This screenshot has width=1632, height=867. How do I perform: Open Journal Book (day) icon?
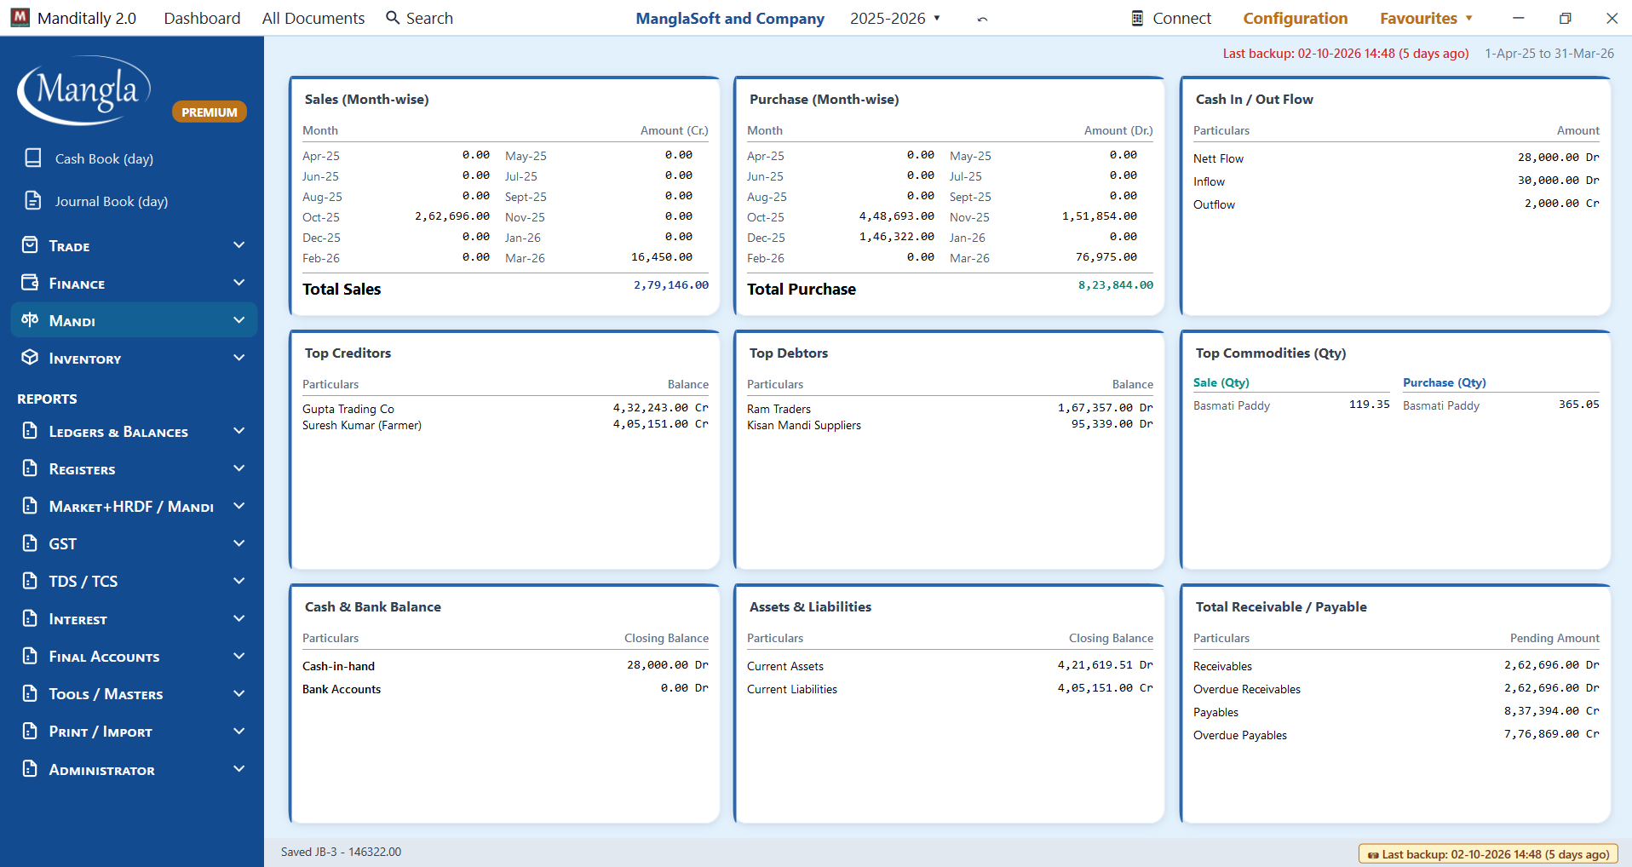coord(33,200)
